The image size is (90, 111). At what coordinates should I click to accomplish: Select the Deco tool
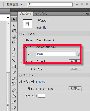pyautogui.click(x=14, y=83)
